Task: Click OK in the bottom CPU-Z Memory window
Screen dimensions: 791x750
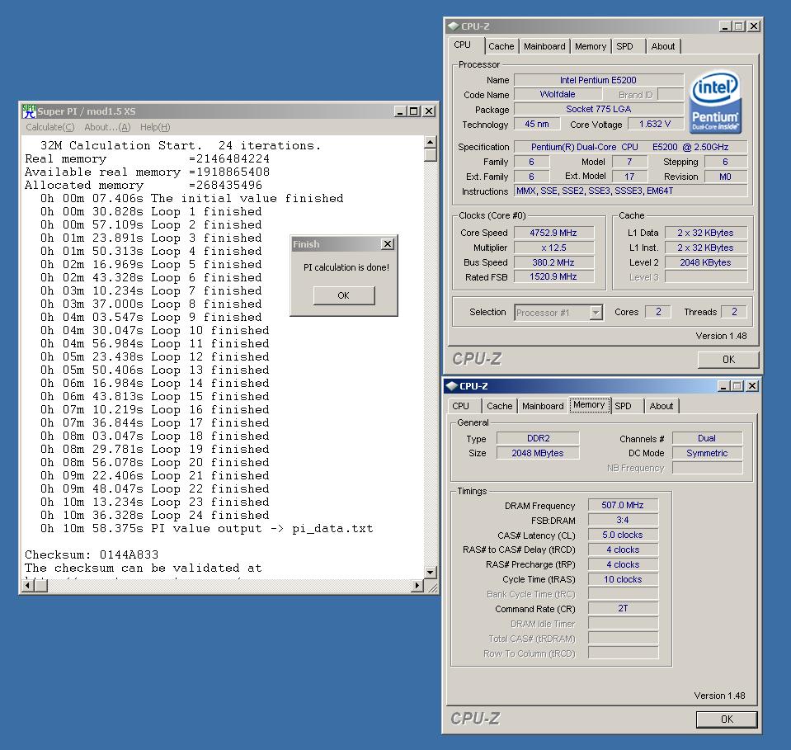Action: [727, 719]
